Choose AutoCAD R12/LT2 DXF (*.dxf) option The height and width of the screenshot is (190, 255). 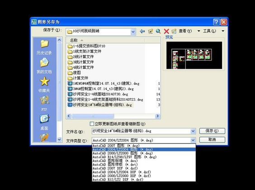coord(144,180)
